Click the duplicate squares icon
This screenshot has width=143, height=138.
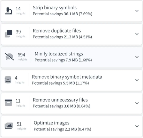coord(9,34)
